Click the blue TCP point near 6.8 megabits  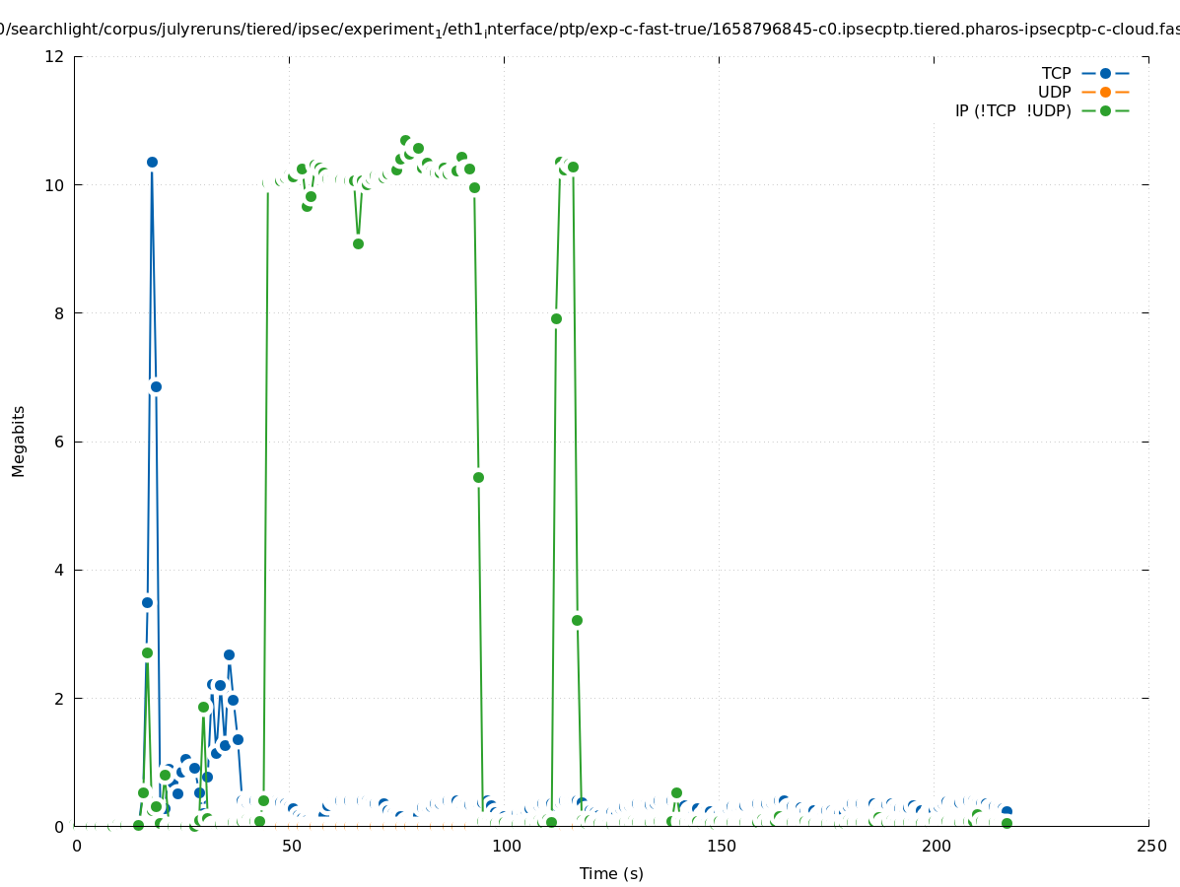coord(156,386)
